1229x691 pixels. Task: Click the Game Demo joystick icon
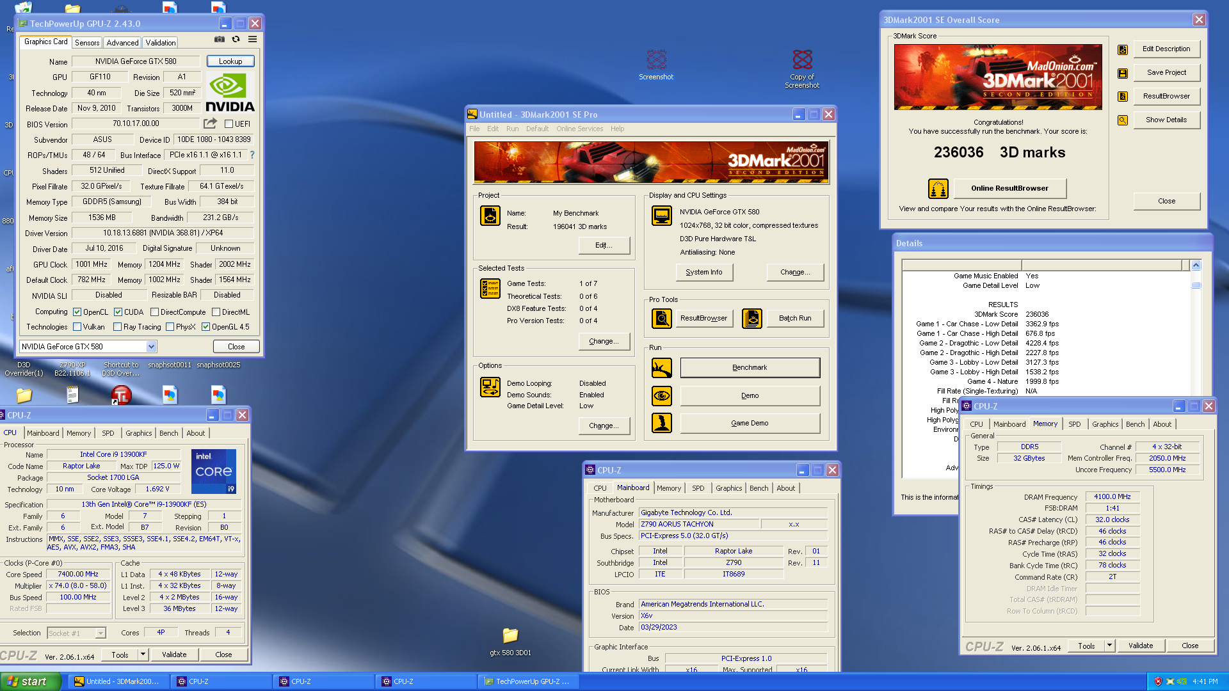click(662, 423)
